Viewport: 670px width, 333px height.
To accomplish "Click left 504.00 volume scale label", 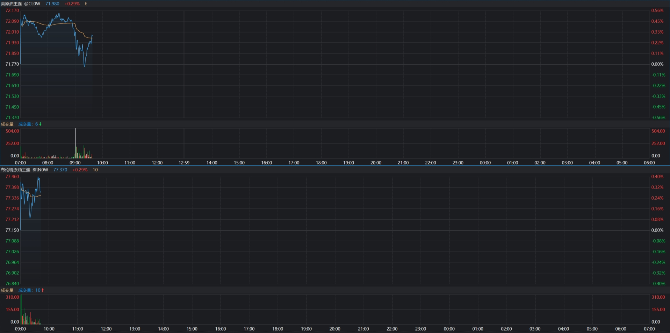I will 12,131.
